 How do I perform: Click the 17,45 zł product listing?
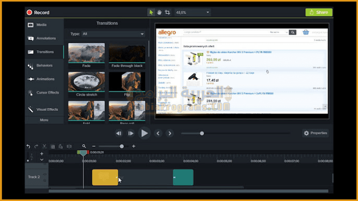254,80
